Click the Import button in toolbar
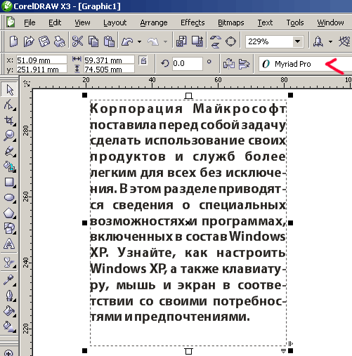 (x=181, y=41)
